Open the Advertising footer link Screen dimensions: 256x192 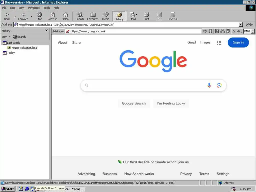[x=86, y=174]
